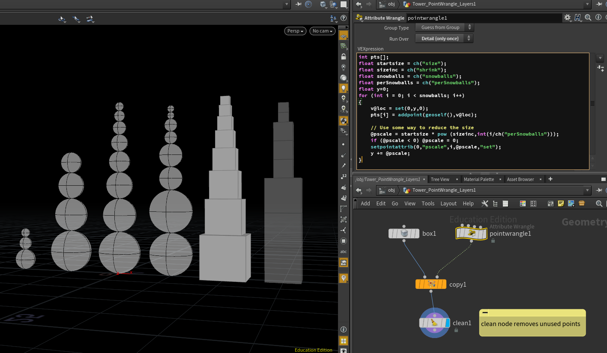
Task: Click the wrench tools icon in network toolbar
Action: (485, 204)
